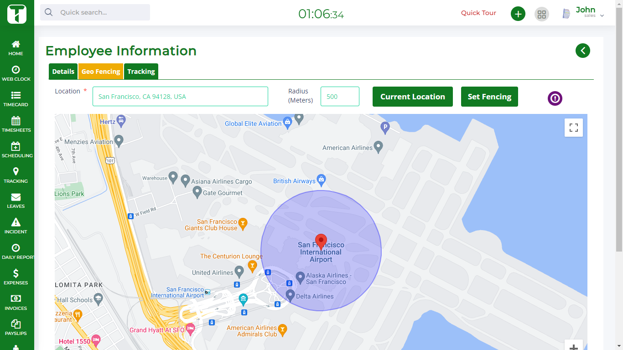
Task: Select the Incident warning icon
Action: pyautogui.click(x=16, y=222)
